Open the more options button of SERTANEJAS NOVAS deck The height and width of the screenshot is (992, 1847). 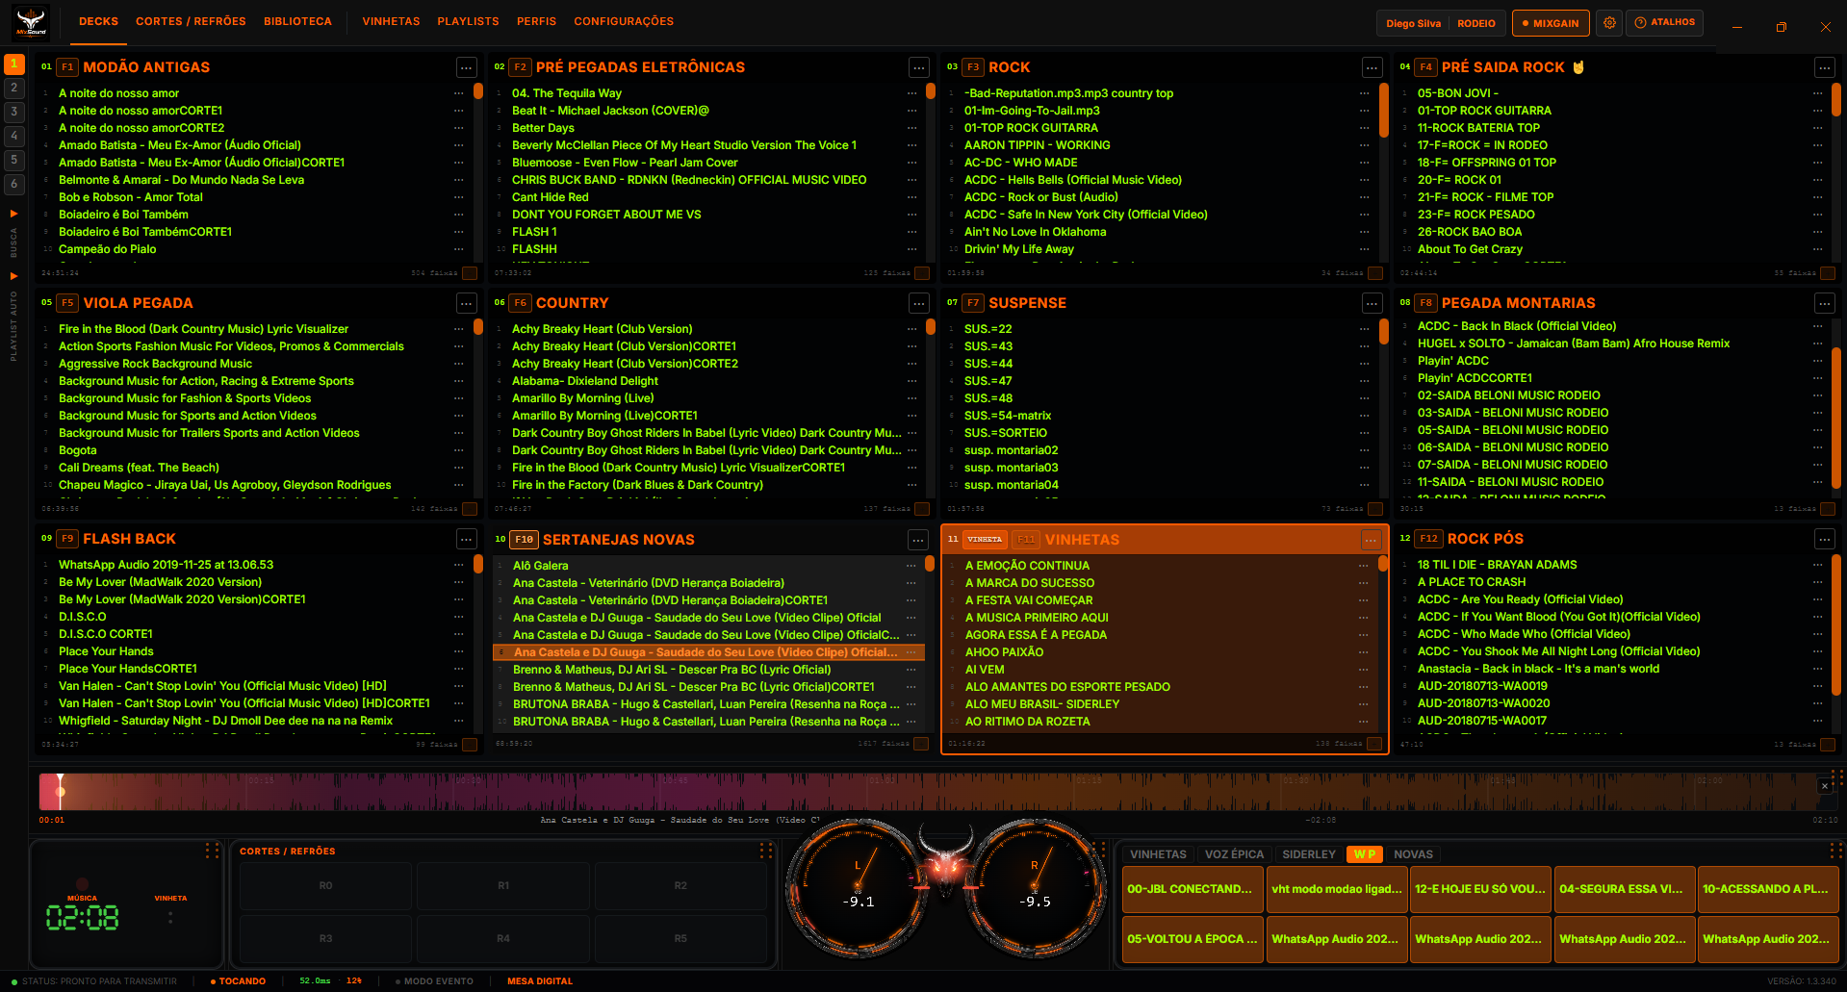[x=919, y=539]
